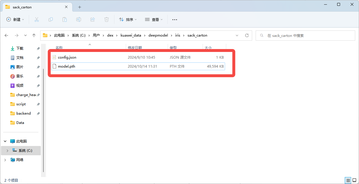Open the three-dots more options menu

(175, 19)
